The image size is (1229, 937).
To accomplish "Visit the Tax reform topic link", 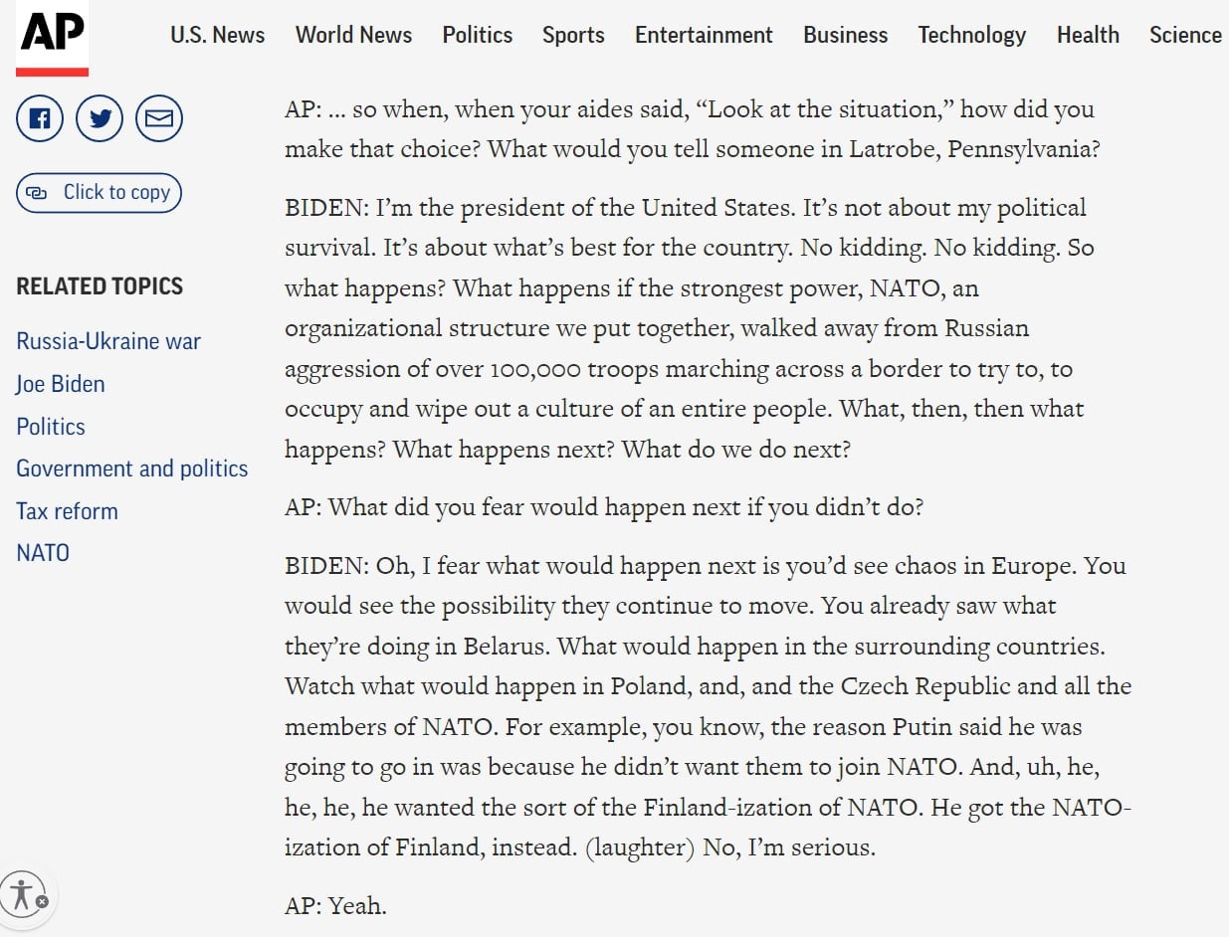I will (x=67, y=511).
